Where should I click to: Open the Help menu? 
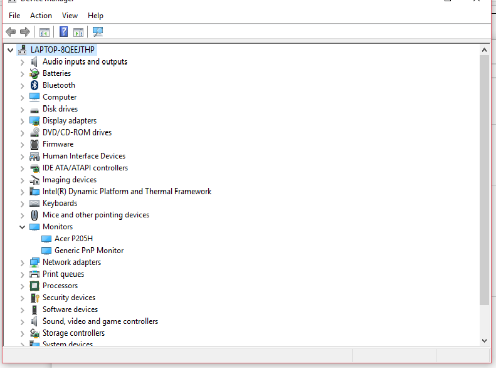click(x=95, y=16)
